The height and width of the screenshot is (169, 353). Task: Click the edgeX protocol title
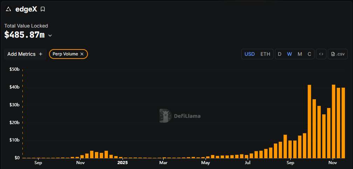(26, 9)
